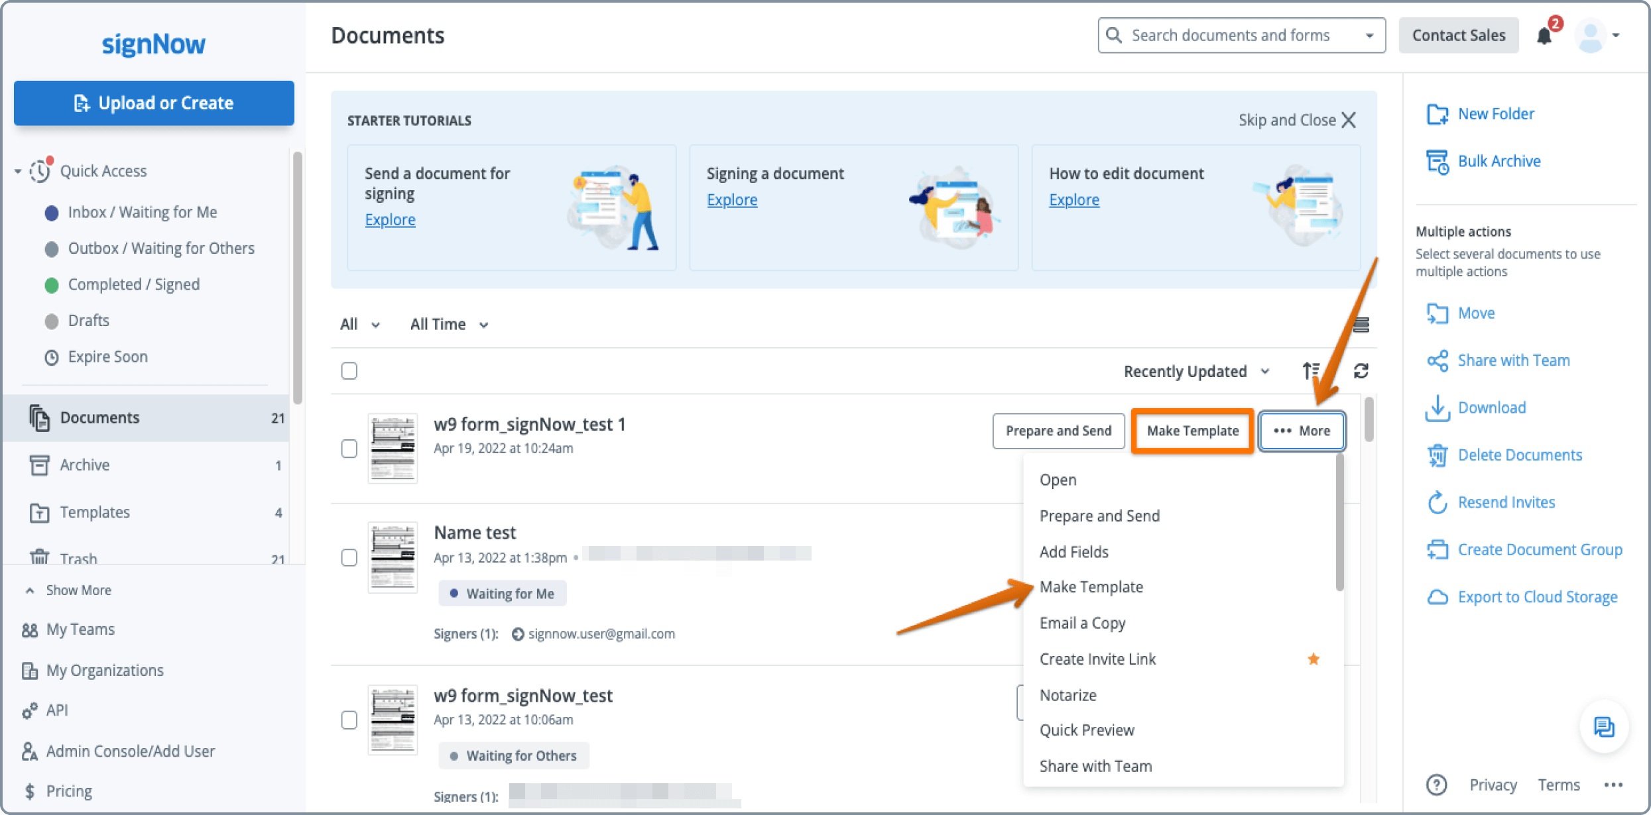Click the Export to Cloud Storage icon

1437,597
